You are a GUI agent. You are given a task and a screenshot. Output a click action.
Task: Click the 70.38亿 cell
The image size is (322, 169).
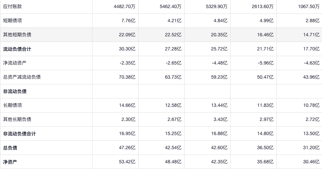(128, 77)
